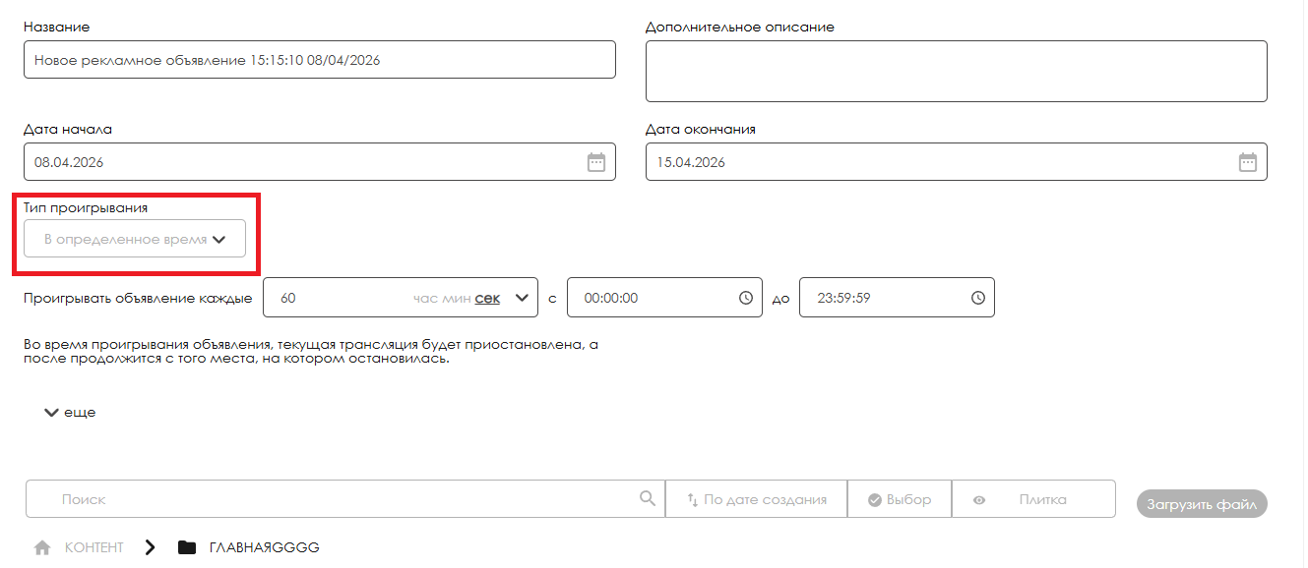1308x568 pixels.
Task: Click the folder icon next to ГЛАВНАЯGGGG
Action: click(187, 547)
